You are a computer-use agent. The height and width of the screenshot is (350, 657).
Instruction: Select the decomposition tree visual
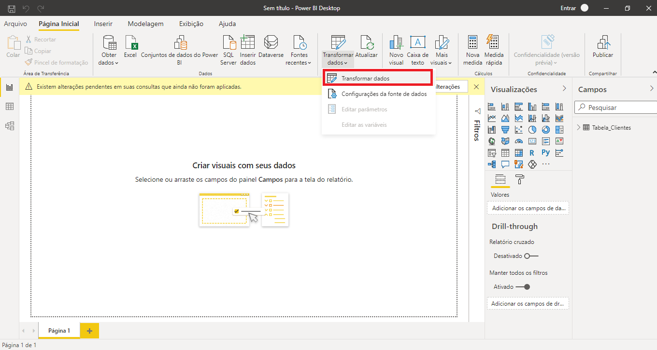coord(492,164)
